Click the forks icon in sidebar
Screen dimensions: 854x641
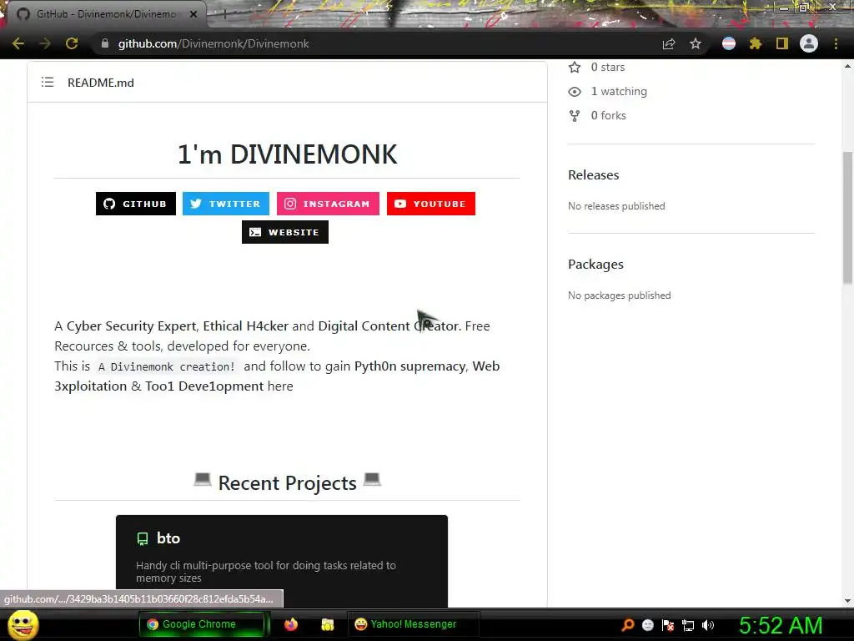point(575,115)
